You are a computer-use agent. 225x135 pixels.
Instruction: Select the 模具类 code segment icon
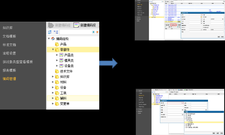click(61, 61)
